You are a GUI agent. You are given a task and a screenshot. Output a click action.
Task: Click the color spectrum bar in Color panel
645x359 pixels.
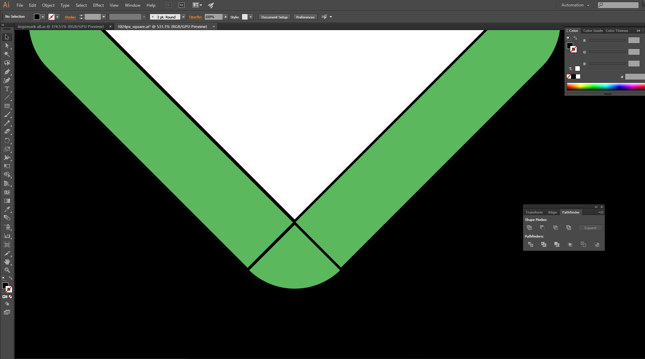[x=606, y=87]
